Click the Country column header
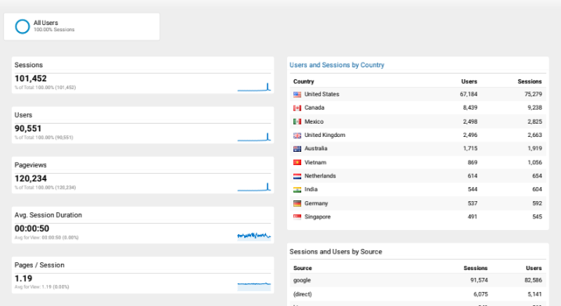This screenshot has height=306, width=561. tap(304, 81)
